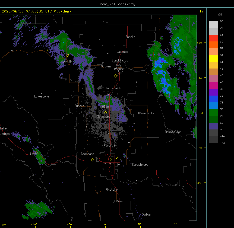Click the green 20 dBZ legend swatch
Image resolution: width=234 pixels, height=228 pixels.
213,113
